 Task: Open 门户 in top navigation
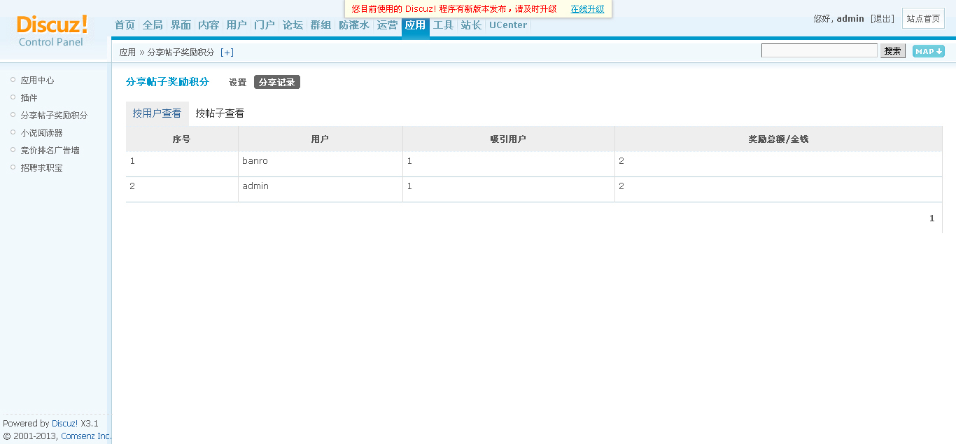[265, 25]
